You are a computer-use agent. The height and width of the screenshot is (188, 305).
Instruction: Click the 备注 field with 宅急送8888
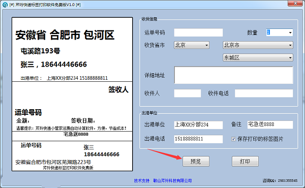[x=270, y=124]
